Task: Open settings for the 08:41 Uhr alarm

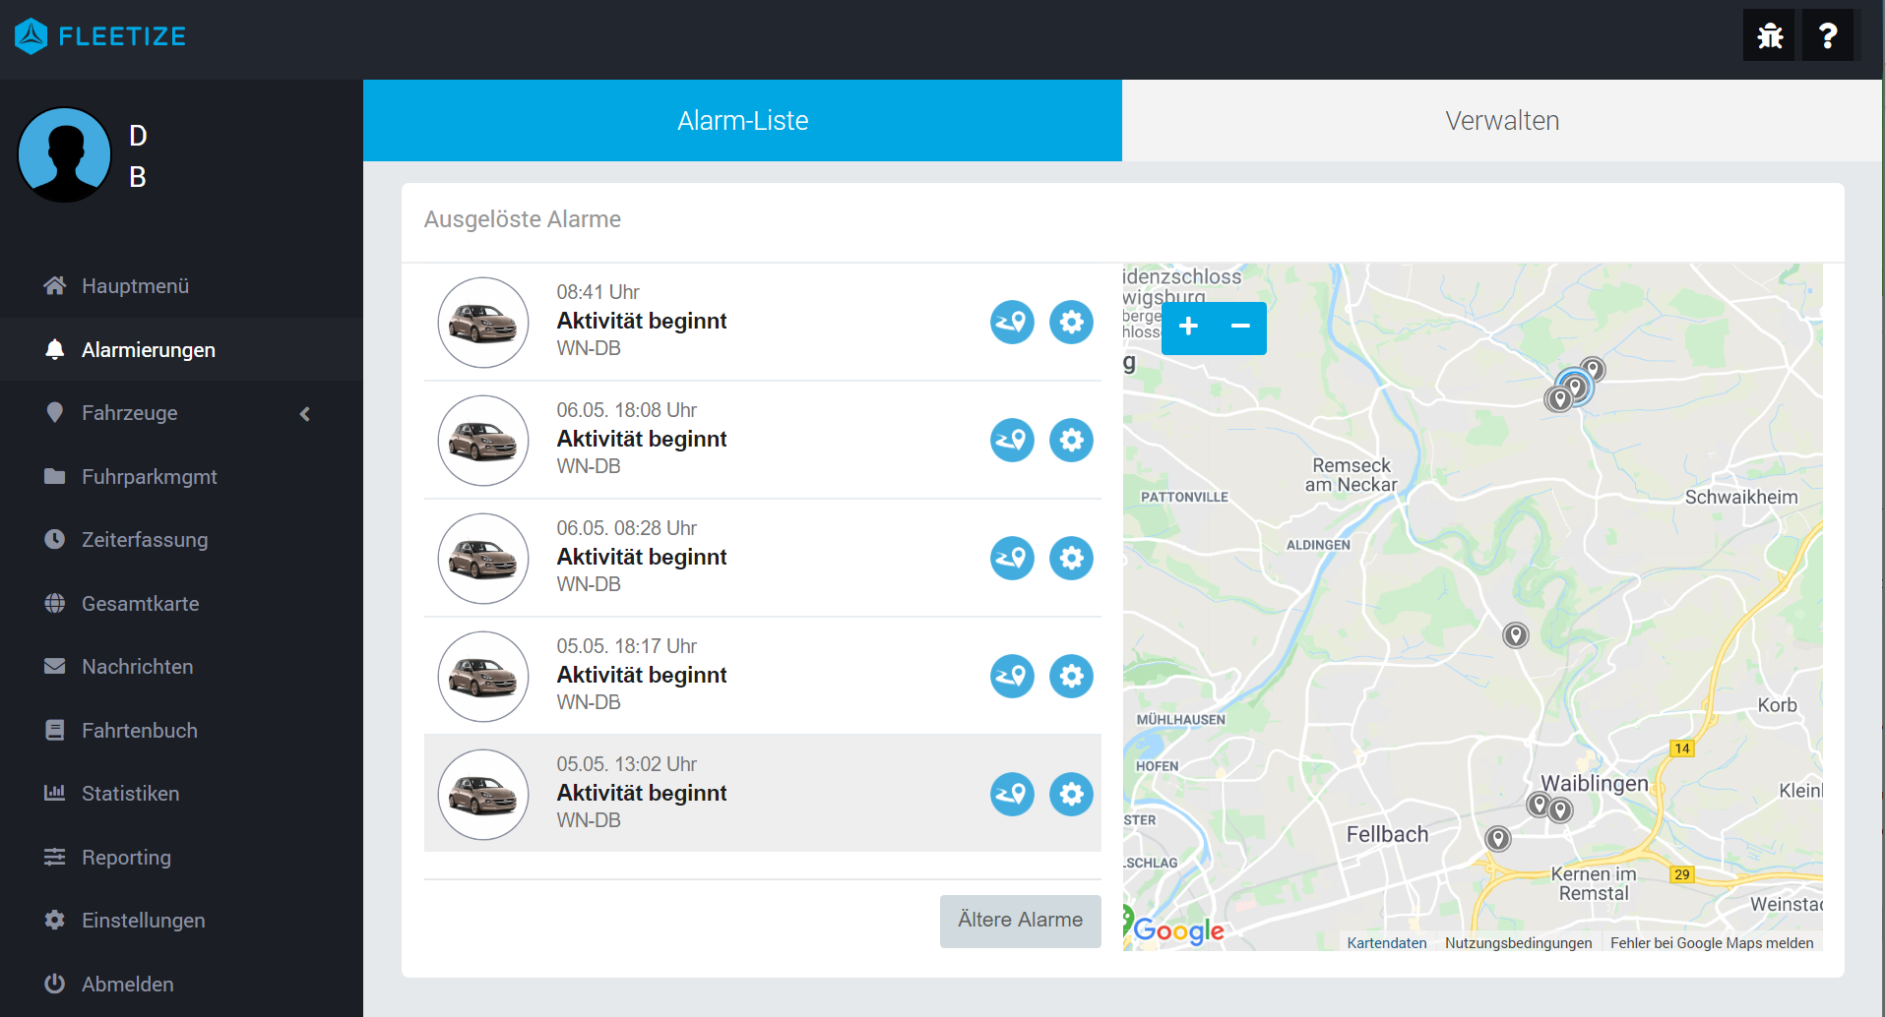Action: click(x=1071, y=322)
